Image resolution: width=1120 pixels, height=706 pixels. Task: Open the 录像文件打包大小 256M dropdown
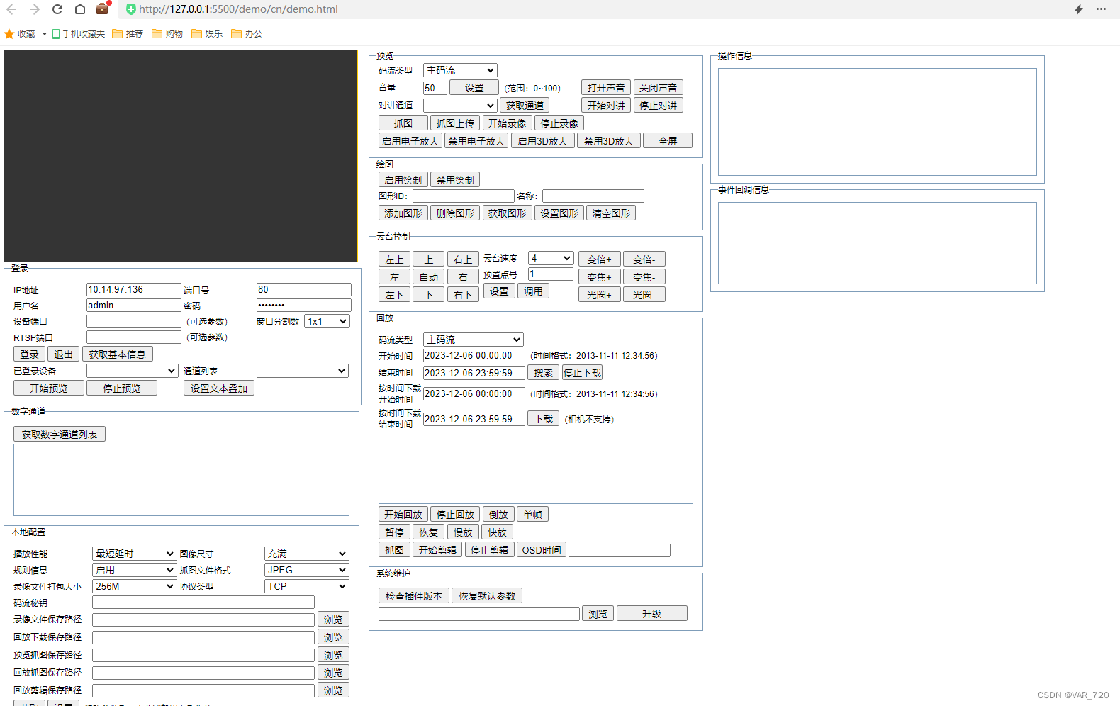134,586
